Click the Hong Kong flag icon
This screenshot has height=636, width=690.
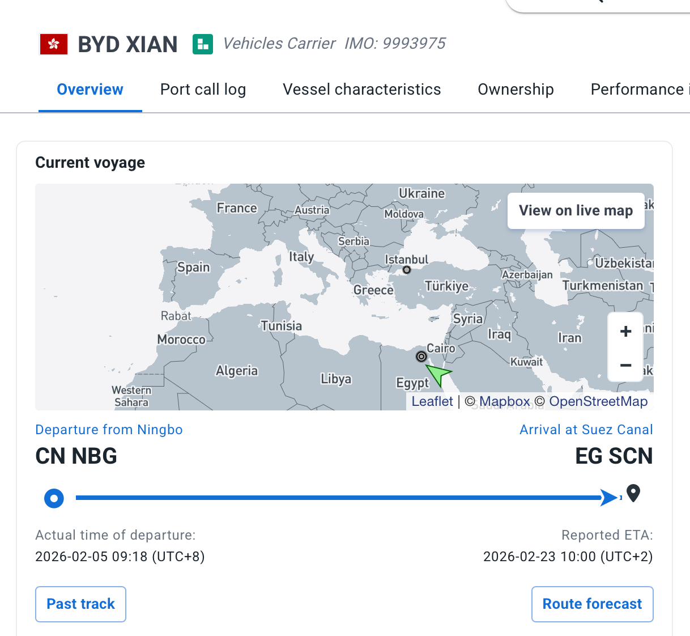coord(54,44)
